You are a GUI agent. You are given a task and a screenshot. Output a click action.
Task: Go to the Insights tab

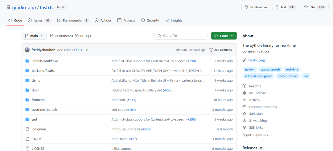[173, 21]
